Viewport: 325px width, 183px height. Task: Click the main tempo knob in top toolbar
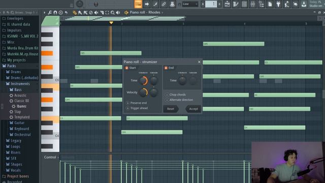tap(80, 4)
